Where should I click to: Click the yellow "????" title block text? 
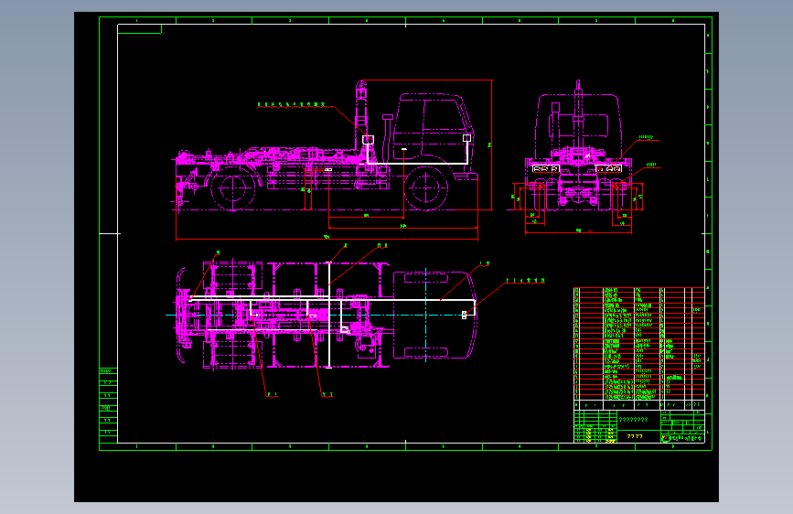pyautogui.click(x=635, y=436)
